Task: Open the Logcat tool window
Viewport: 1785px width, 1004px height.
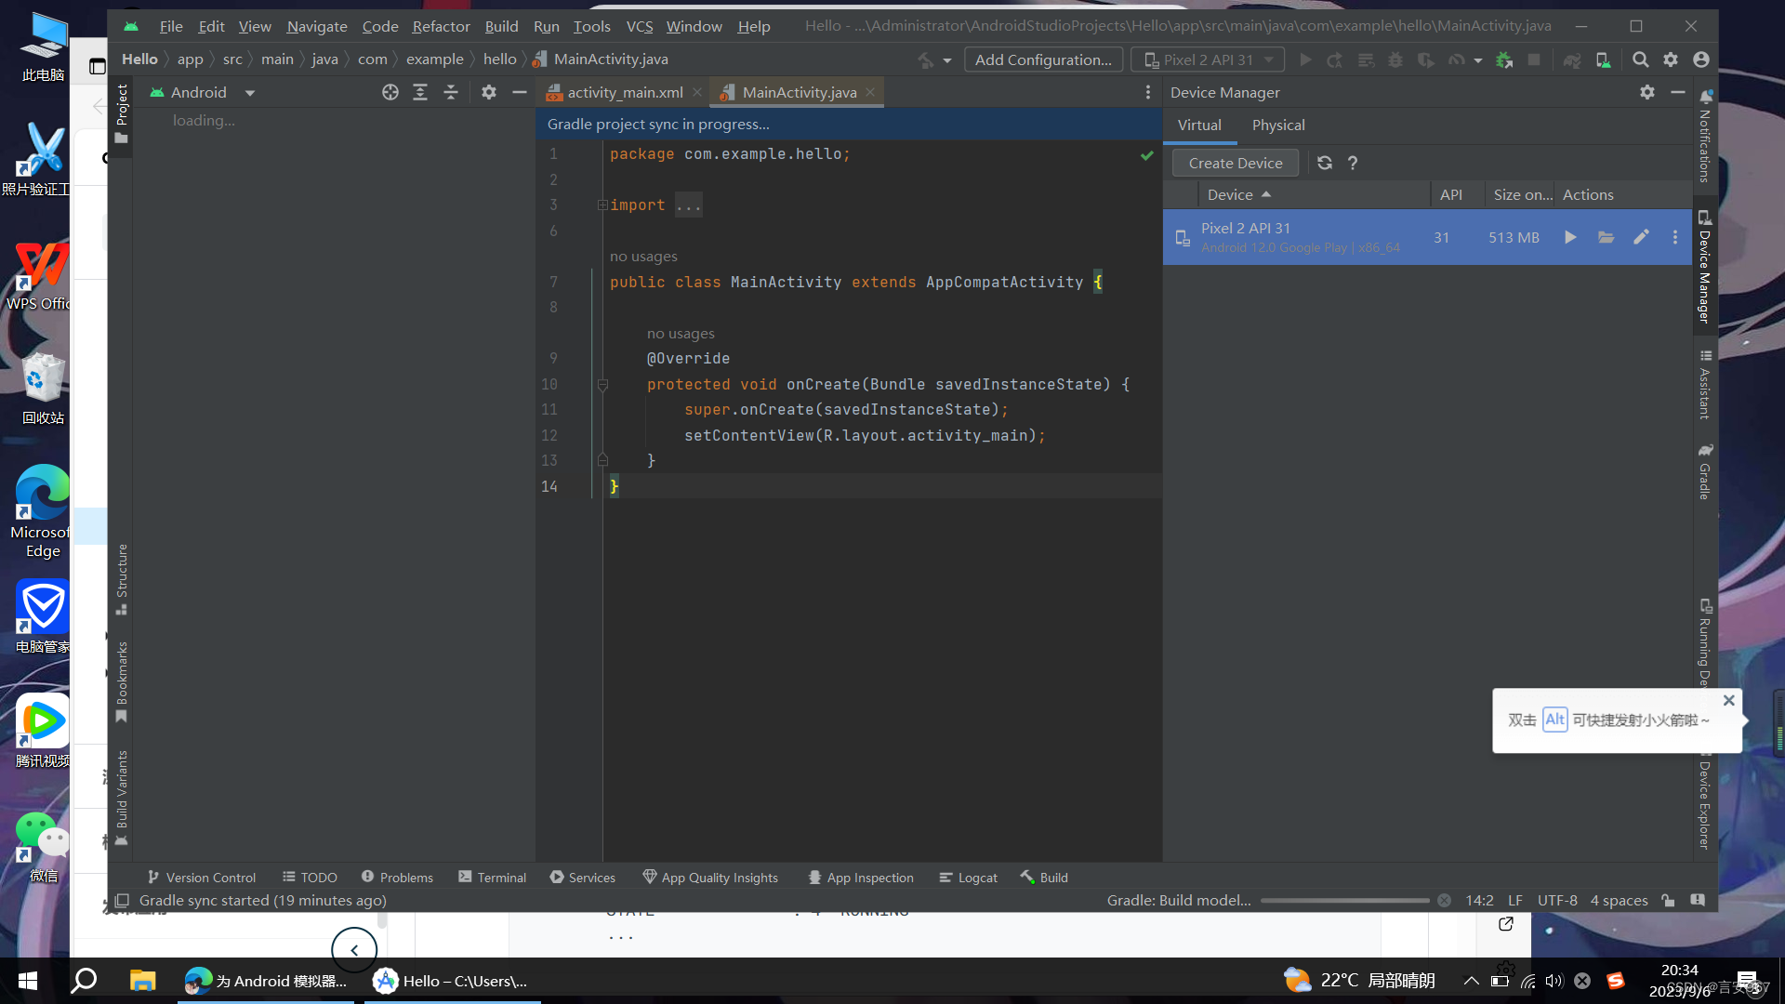Action: 968,877
